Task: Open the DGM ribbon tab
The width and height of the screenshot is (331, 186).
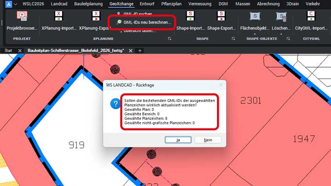Action: click(x=223, y=4)
